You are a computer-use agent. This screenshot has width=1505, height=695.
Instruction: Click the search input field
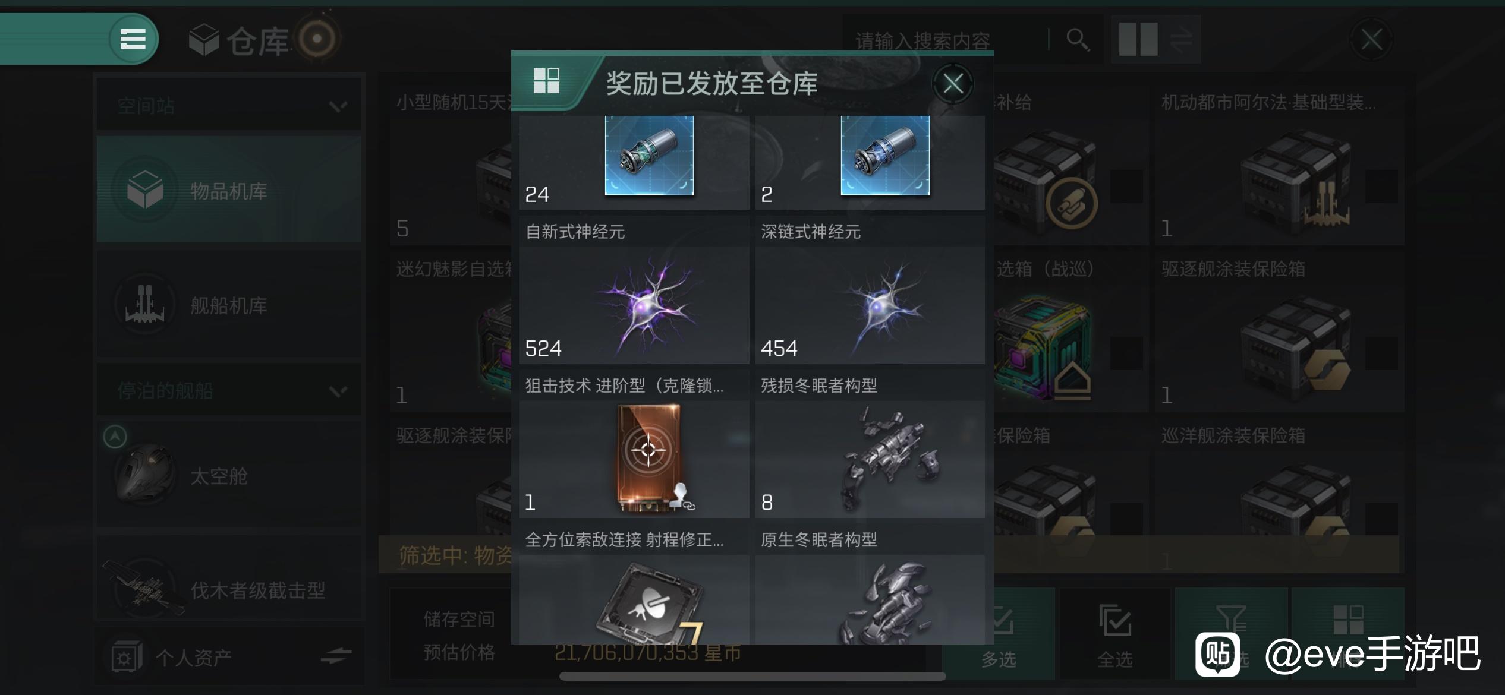click(945, 40)
